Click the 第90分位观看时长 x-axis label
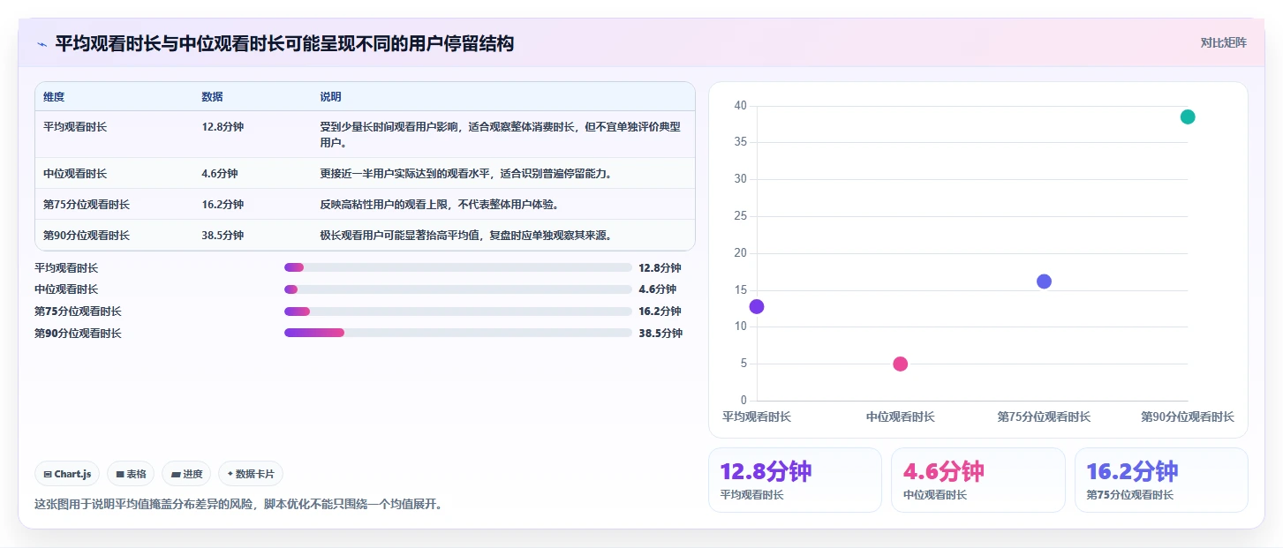Screen dimensions: 1283x548 point(1188,417)
